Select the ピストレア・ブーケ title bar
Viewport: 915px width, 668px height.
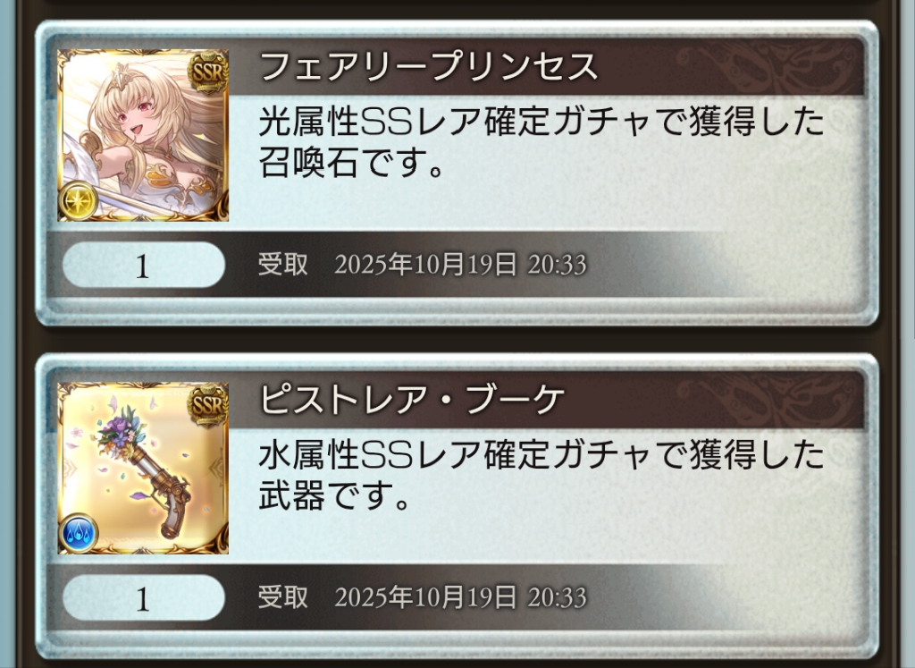click(x=546, y=400)
